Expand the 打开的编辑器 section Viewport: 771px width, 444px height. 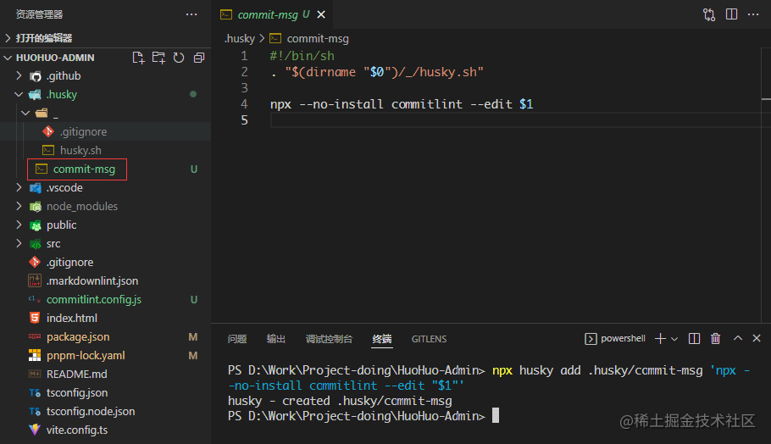[x=105, y=38]
